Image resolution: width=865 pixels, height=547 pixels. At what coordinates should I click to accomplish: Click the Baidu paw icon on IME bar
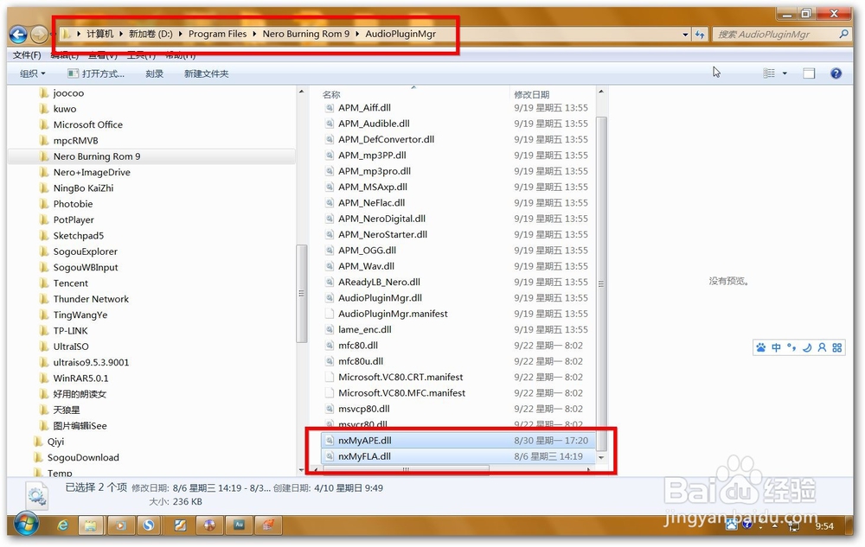point(761,347)
